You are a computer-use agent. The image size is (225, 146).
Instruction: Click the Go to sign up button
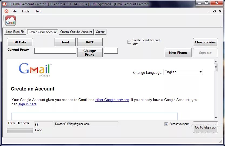pyautogui.click(x=205, y=127)
